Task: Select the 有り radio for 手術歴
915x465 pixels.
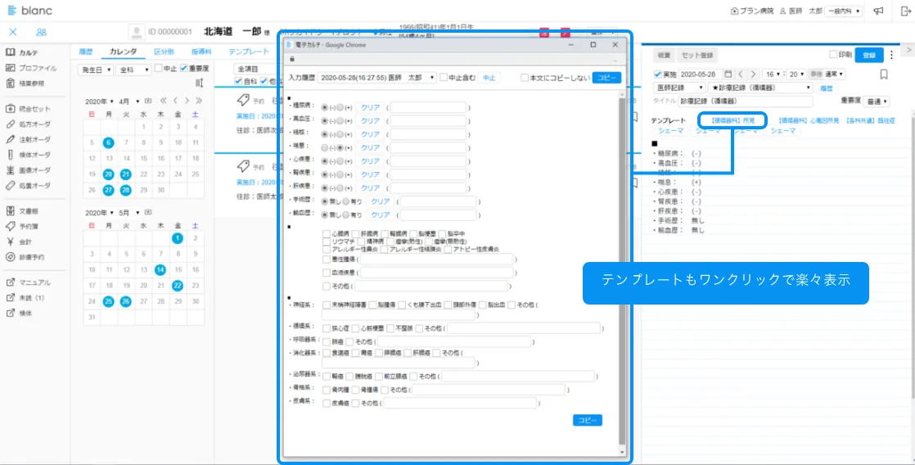Action: (345, 201)
